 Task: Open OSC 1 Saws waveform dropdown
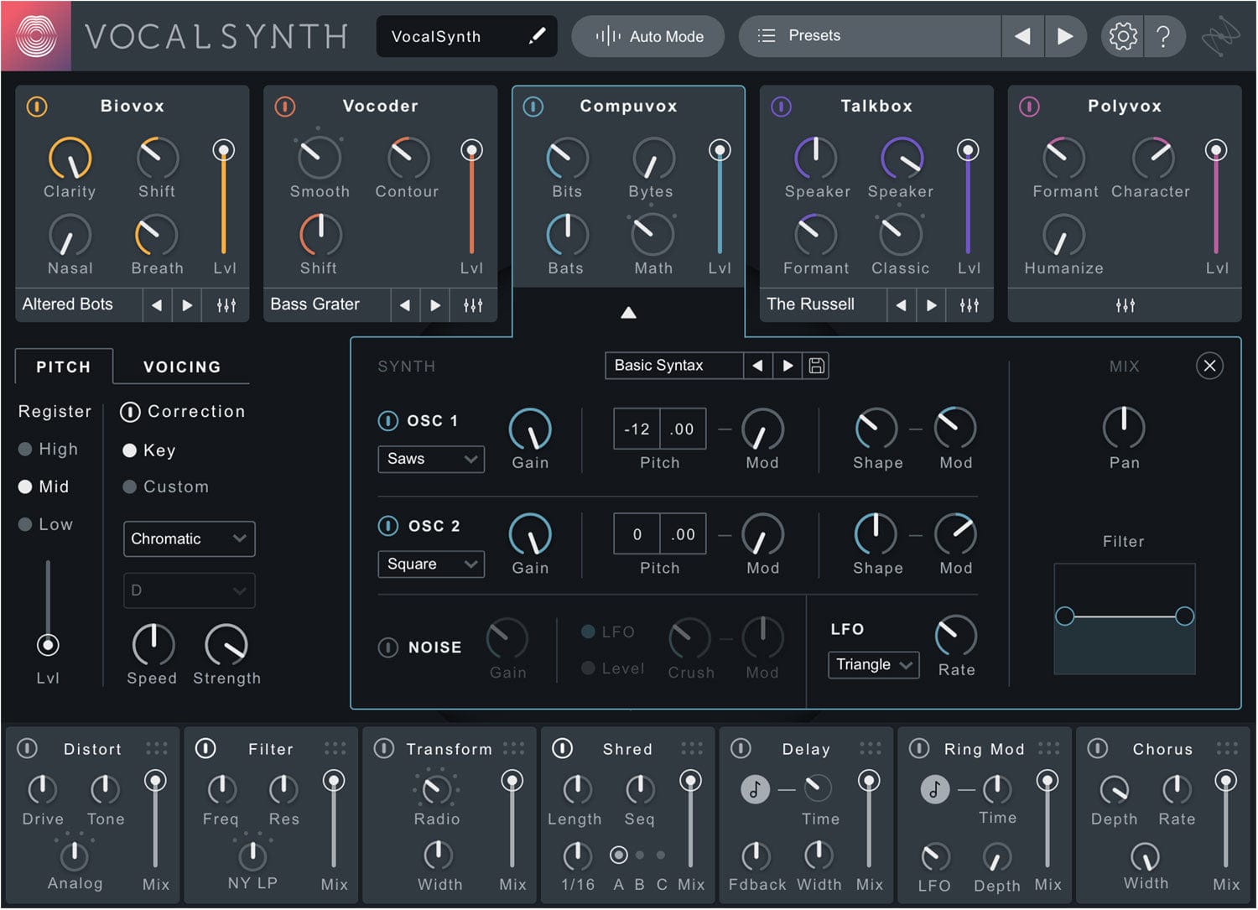pos(431,459)
